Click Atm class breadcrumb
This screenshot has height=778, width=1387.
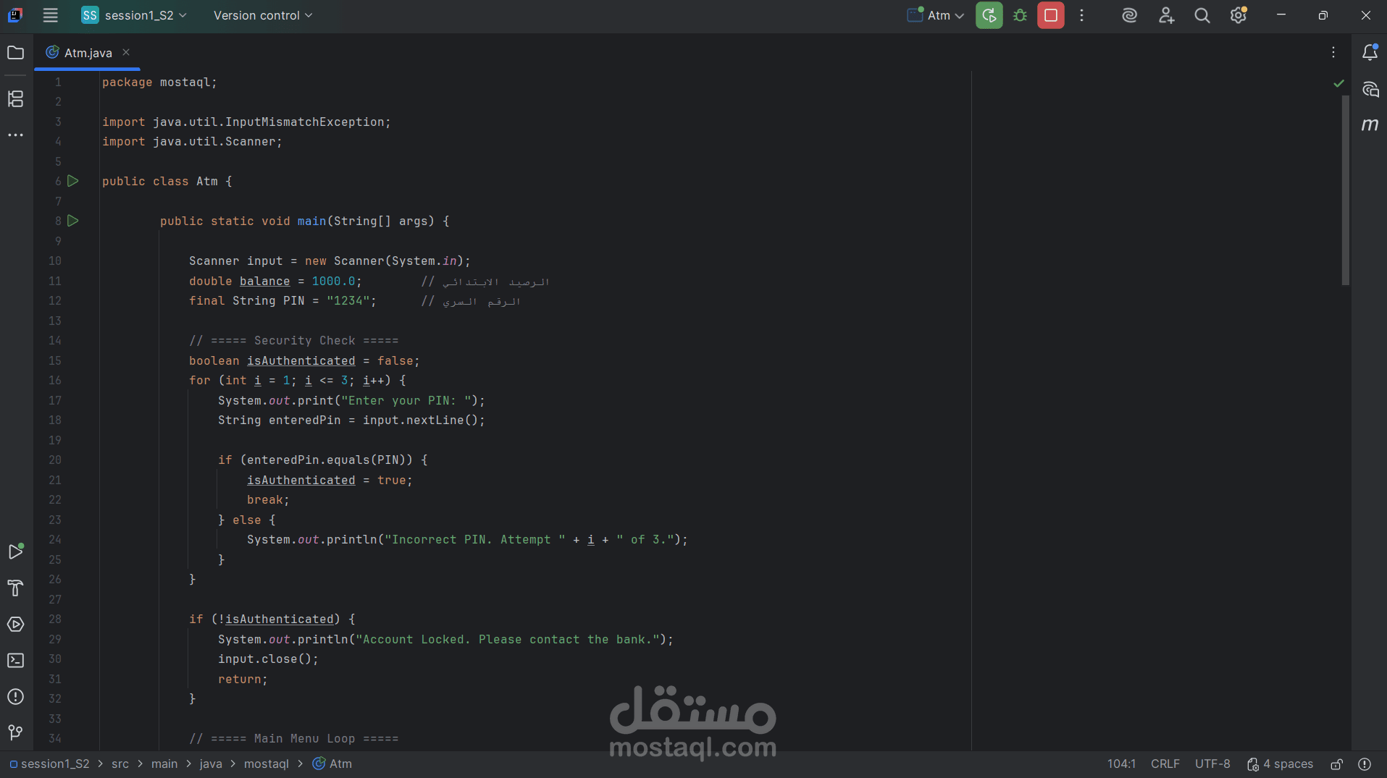(332, 764)
